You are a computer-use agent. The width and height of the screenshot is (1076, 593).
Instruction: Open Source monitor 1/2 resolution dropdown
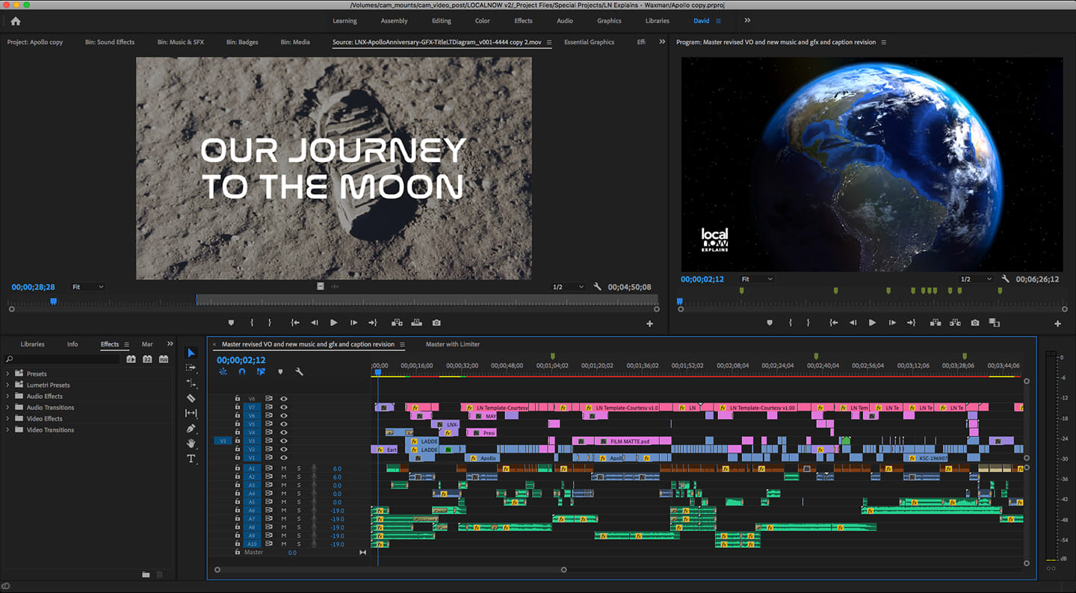tap(568, 287)
